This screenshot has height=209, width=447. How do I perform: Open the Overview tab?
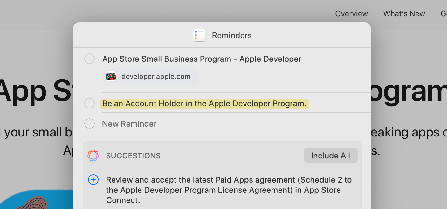coord(351,14)
